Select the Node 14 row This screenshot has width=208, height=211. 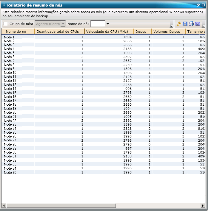[x=104, y=89]
